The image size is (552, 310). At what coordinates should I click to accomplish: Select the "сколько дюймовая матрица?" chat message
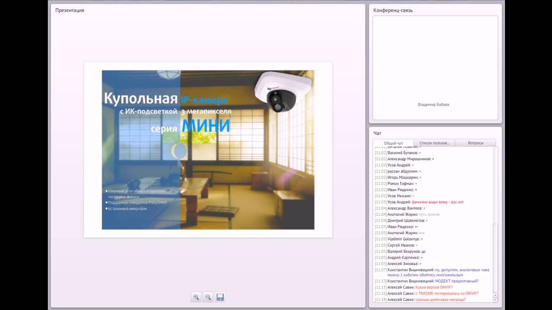420,299
